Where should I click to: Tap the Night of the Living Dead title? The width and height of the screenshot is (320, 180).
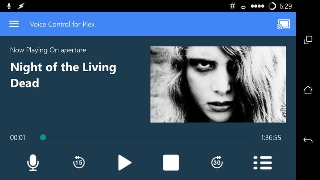pyautogui.click(x=63, y=75)
